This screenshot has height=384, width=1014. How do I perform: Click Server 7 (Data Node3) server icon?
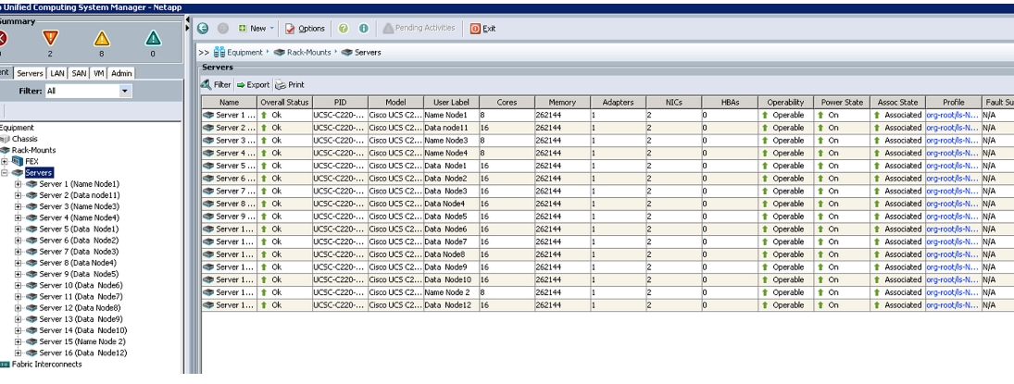tap(31, 252)
